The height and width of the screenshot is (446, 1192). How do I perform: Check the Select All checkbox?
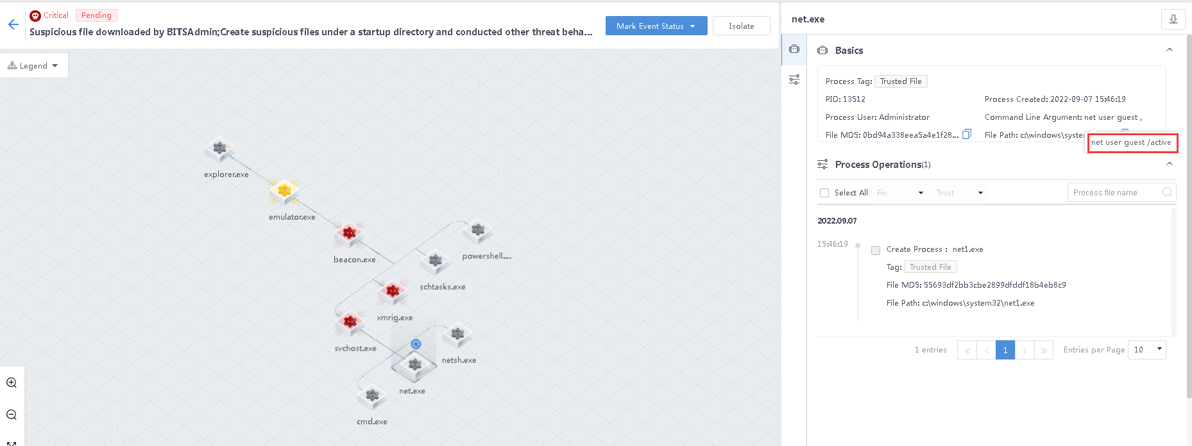tap(824, 193)
